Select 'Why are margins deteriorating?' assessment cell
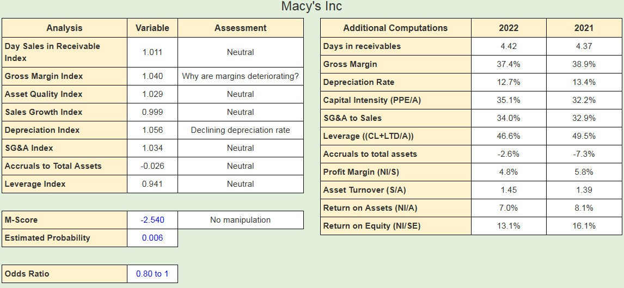The height and width of the screenshot is (288, 624). (241, 76)
